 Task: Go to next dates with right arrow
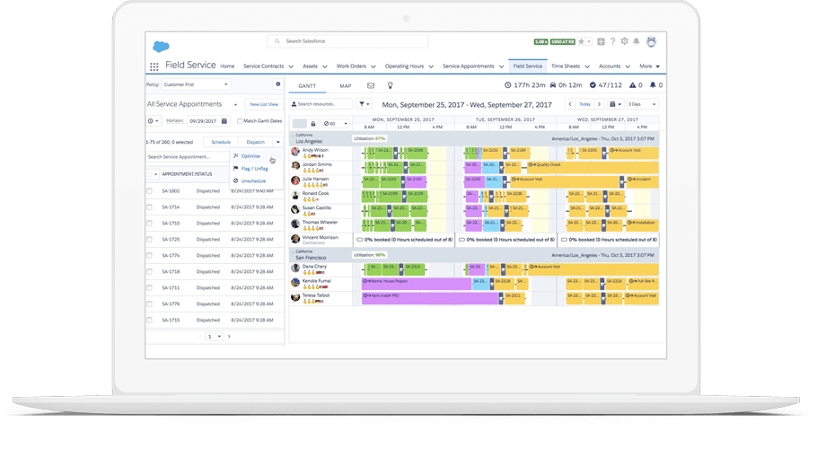click(599, 104)
